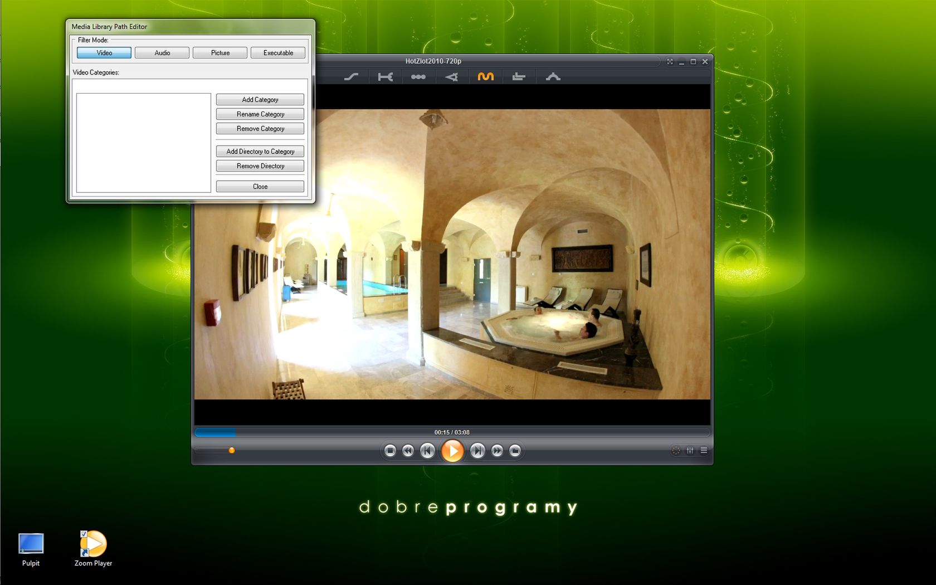Image resolution: width=936 pixels, height=585 pixels.
Task: Open the equalizer sliders icon
Action: coord(690,451)
